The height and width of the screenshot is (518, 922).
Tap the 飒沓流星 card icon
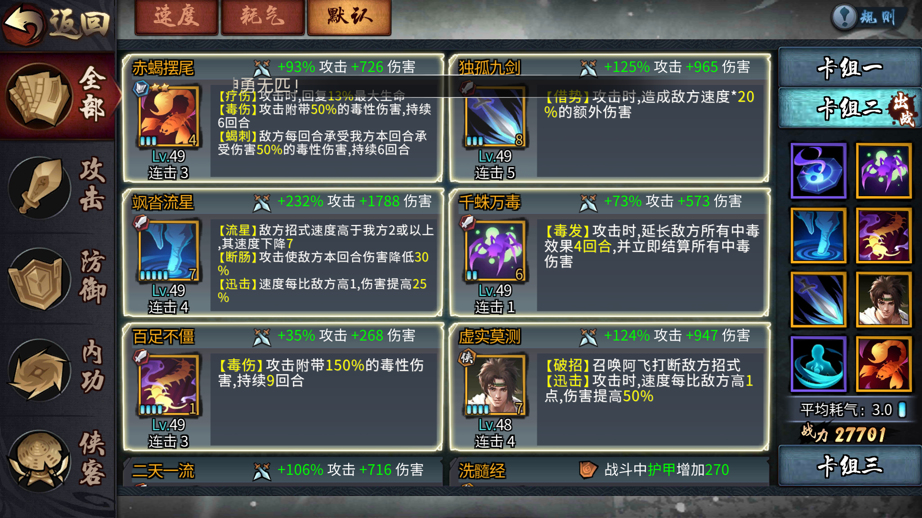pyautogui.click(x=169, y=250)
